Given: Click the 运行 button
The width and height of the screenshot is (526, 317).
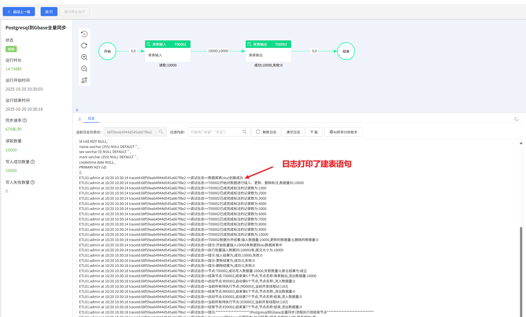Looking at the screenshot, I should click(49, 12).
